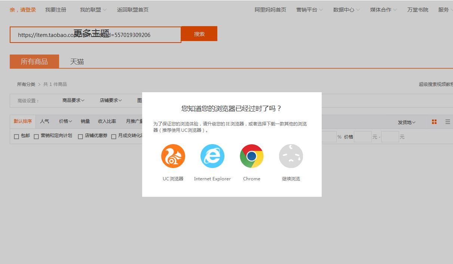Expand the 营销平台 dropdown
Viewport: 453px width, 264px height.
coord(309,10)
